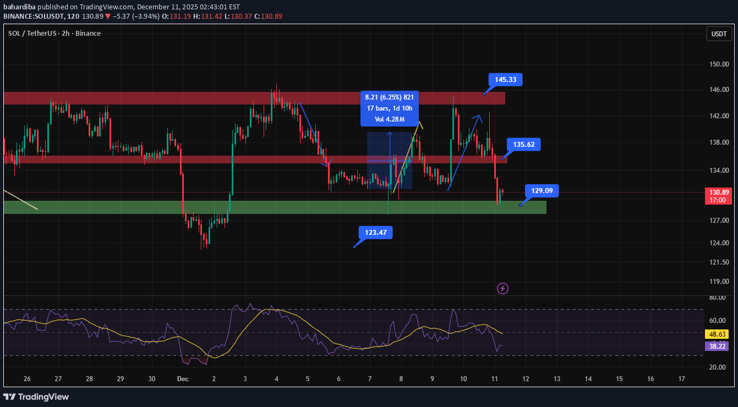Click the 129.09 price callout label

pyautogui.click(x=543, y=191)
